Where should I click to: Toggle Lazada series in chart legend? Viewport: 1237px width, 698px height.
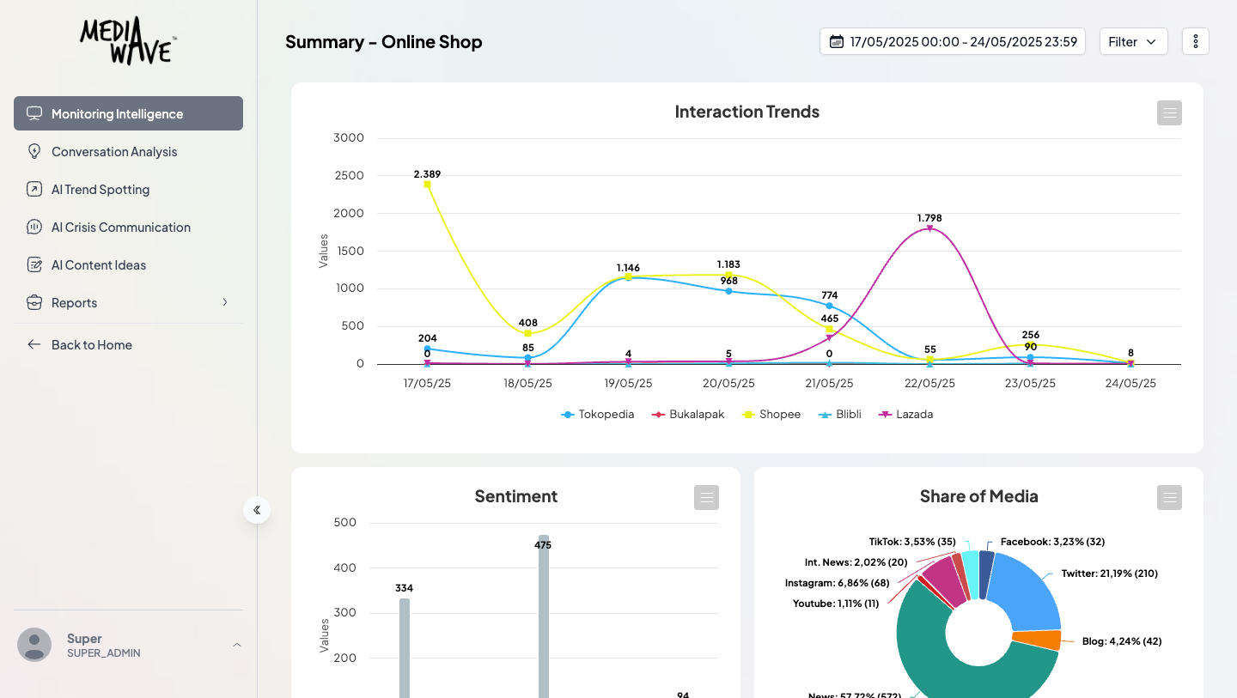905,415
